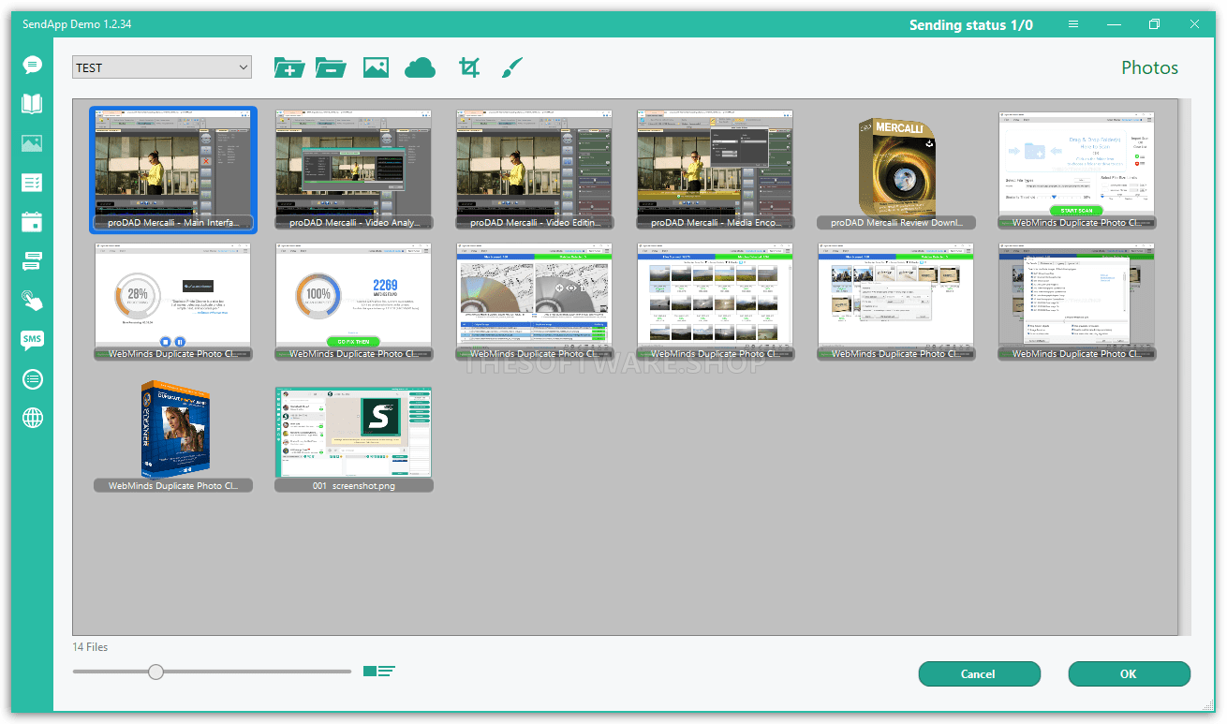1227x724 pixels.
Task: Click the remove folder icon
Action: 331,67
